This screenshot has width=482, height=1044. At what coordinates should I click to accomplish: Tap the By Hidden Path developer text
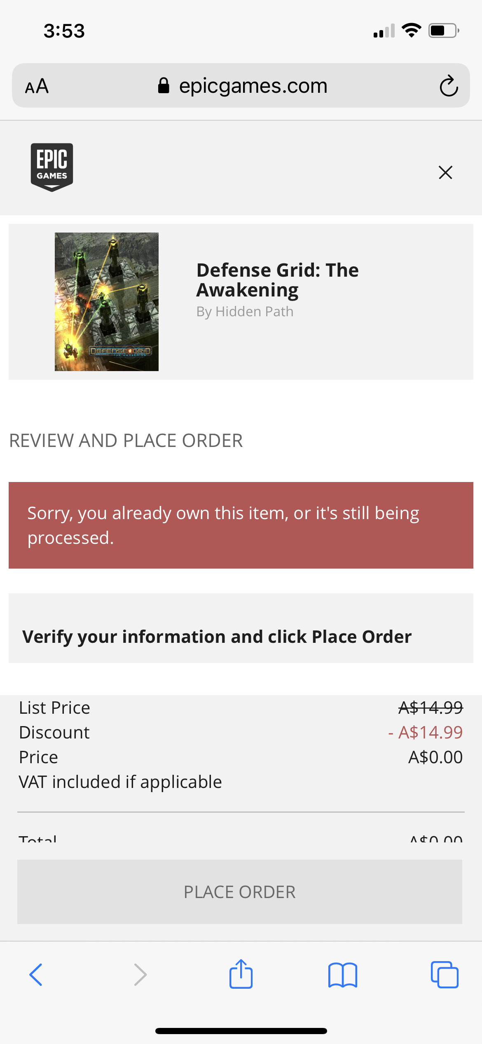point(245,312)
